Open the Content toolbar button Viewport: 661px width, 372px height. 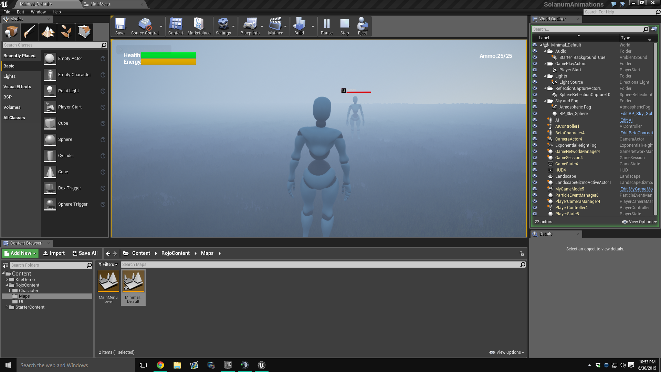176,27
